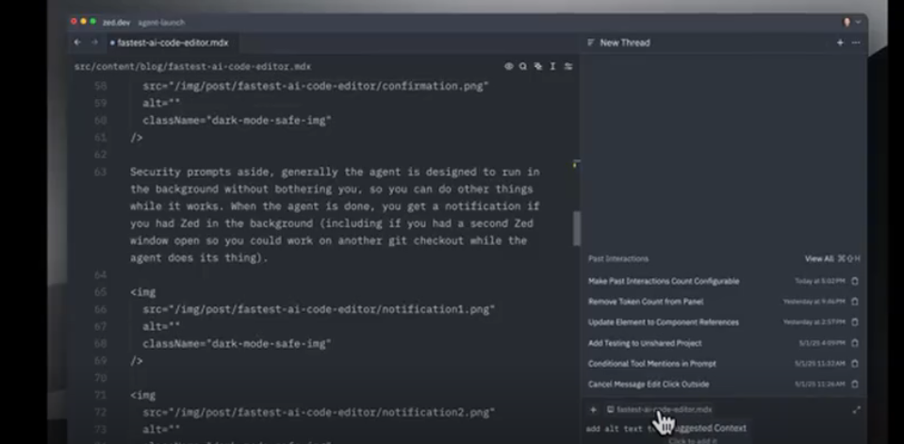Click the 'Today at 5:02 PM' timestamp
The image size is (904, 444).
tap(820, 282)
